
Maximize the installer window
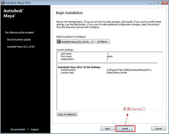[158, 3]
